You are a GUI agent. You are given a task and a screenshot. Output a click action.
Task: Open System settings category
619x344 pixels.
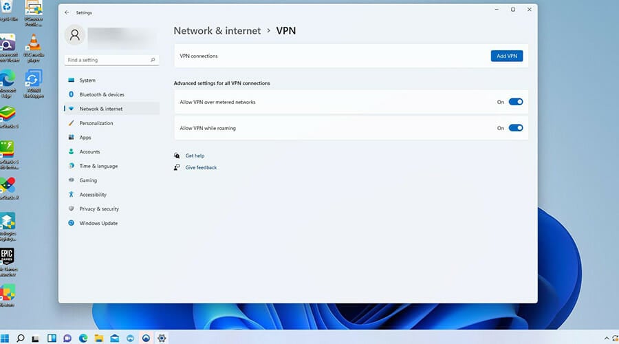111,80
